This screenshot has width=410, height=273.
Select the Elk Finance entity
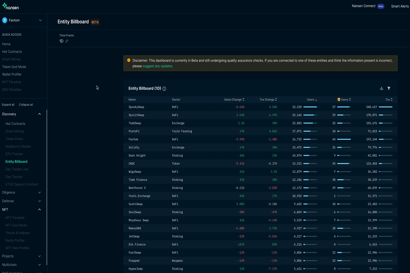pyautogui.click(x=137, y=245)
